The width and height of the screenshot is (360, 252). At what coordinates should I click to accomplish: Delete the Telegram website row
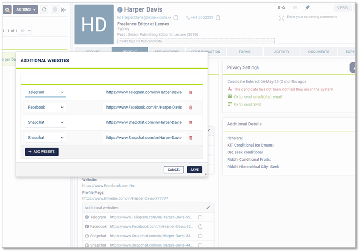(191, 93)
